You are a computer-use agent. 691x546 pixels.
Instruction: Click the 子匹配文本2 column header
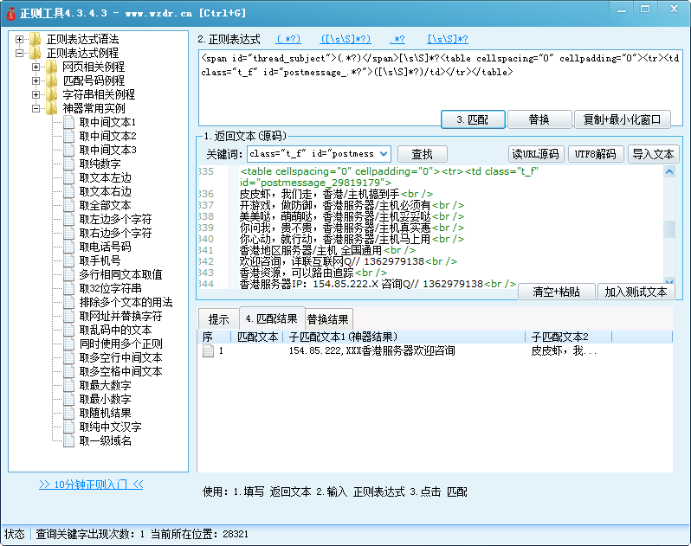[x=569, y=337]
